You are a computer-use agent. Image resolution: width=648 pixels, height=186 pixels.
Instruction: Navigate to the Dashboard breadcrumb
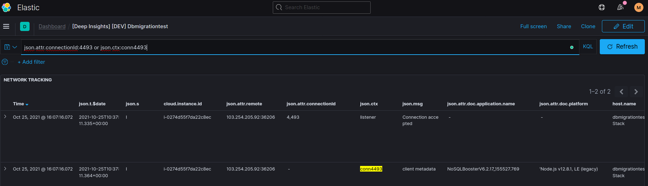[52, 26]
